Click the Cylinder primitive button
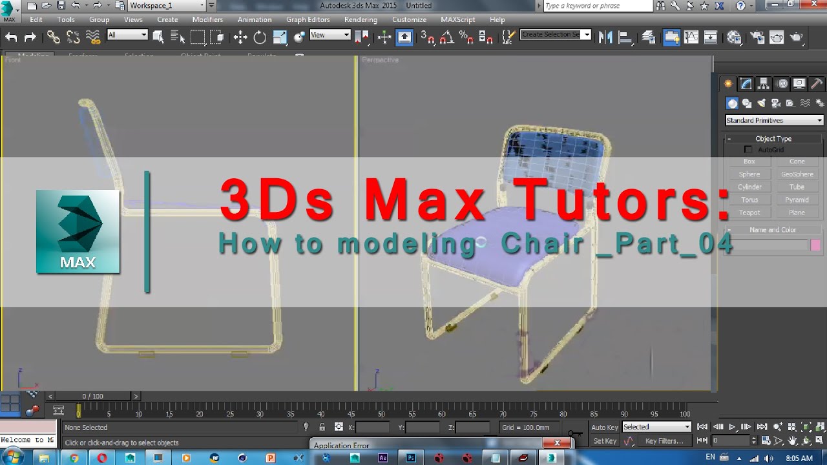The height and width of the screenshot is (465, 827). pos(749,187)
